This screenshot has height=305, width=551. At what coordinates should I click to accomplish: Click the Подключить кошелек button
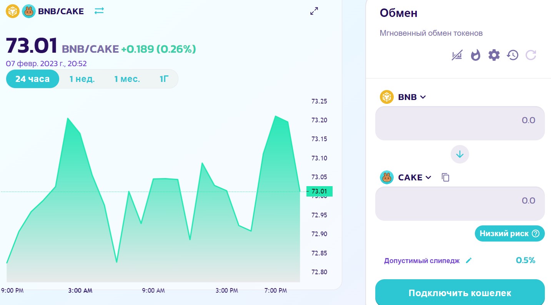pyautogui.click(x=460, y=292)
